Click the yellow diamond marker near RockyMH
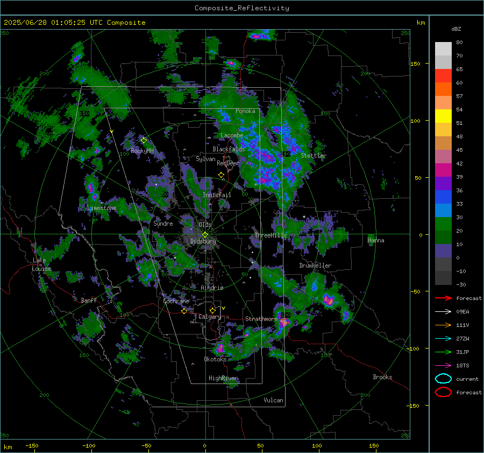484x453 pixels. [144, 141]
